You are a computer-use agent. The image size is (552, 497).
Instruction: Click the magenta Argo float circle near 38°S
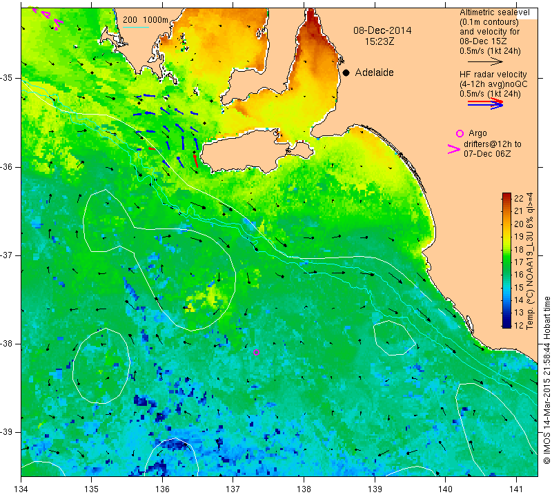pyautogui.click(x=256, y=352)
